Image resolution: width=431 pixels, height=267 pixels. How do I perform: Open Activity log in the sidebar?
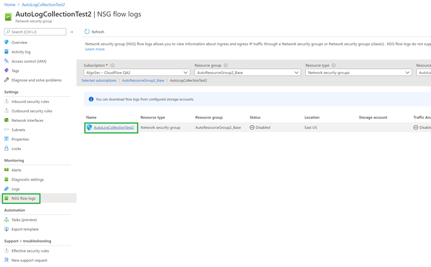click(x=21, y=52)
